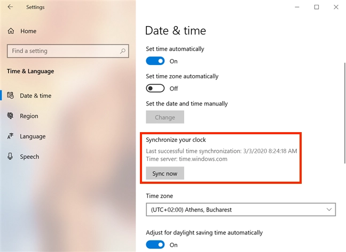Click the 'Time zone' label above the dropdown
Screen dimensions: 346x252
[x=159, y=196]
